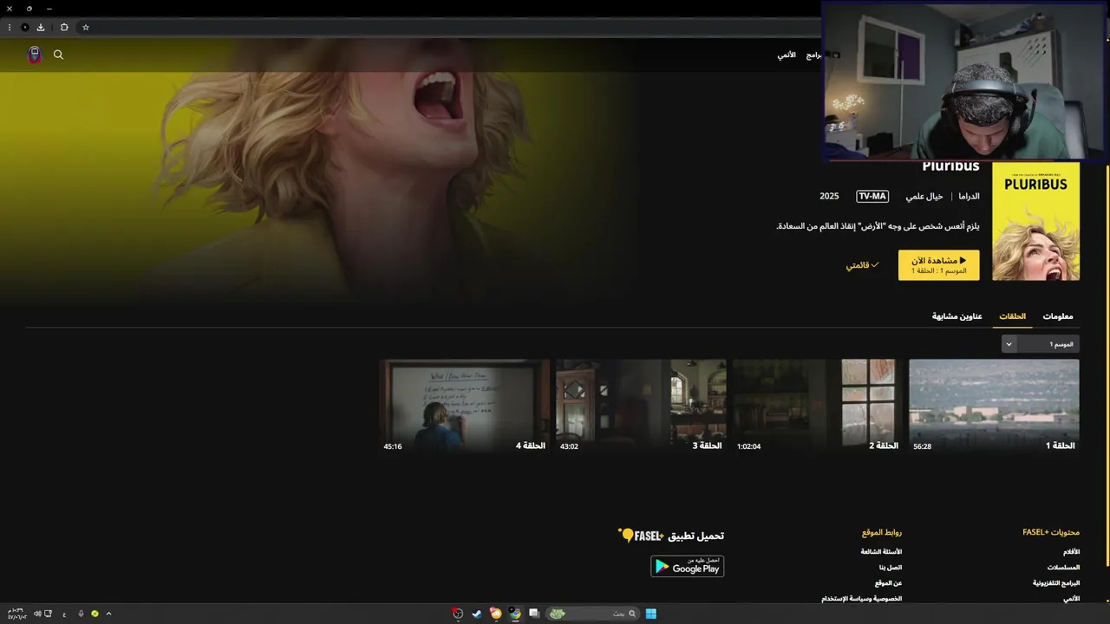Add the show to قائمتي list
The image size is (1110, 624).
point(863,265)
